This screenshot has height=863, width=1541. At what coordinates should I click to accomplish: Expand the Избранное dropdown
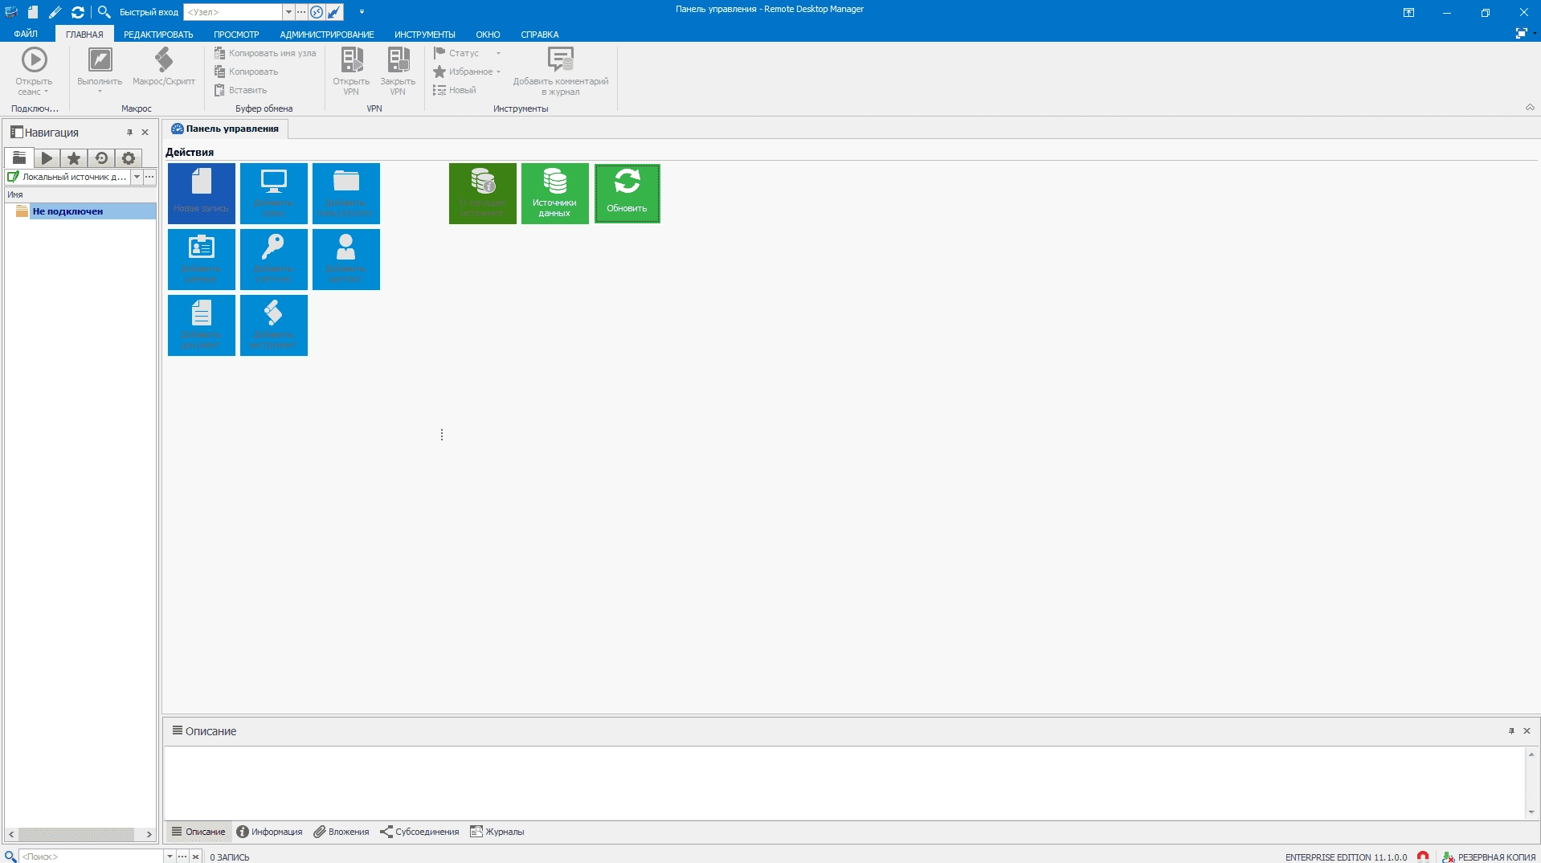click(498, 72)
